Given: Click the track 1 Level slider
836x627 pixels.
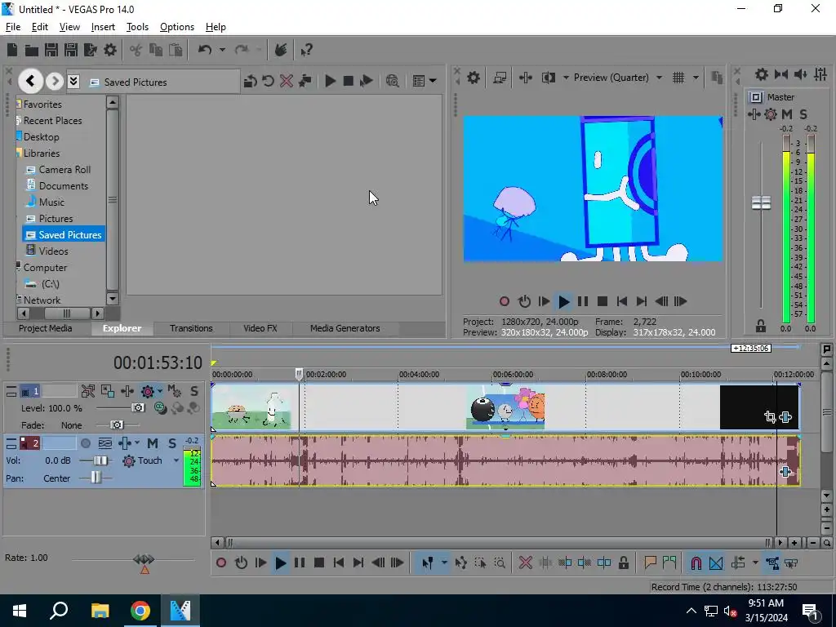Looking at the screenshot, I should [138, 408].
